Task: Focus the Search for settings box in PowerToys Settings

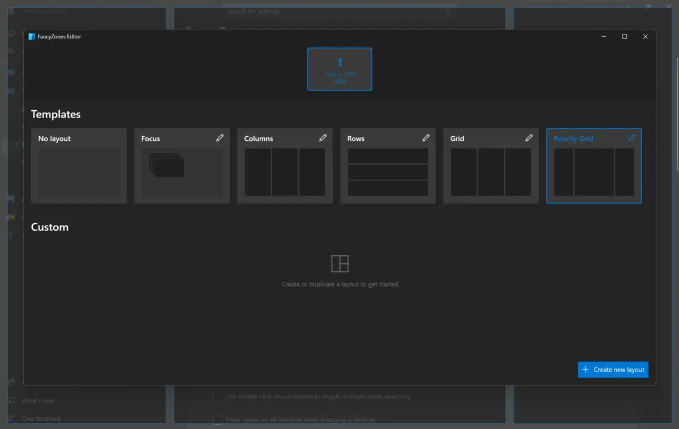Action: [338, 11]
